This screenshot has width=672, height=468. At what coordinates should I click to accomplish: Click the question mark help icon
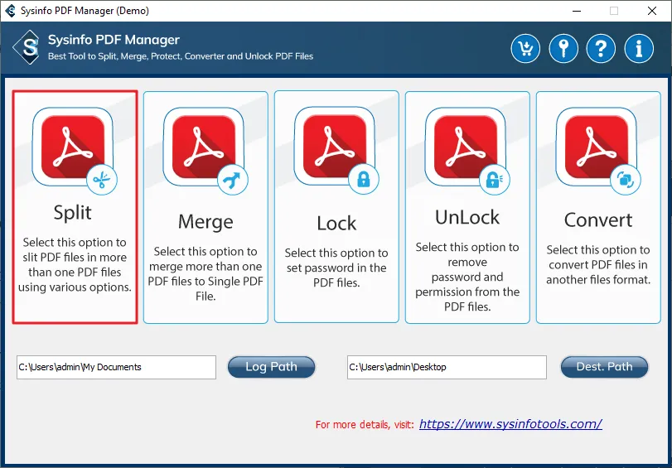pos(601,48)
